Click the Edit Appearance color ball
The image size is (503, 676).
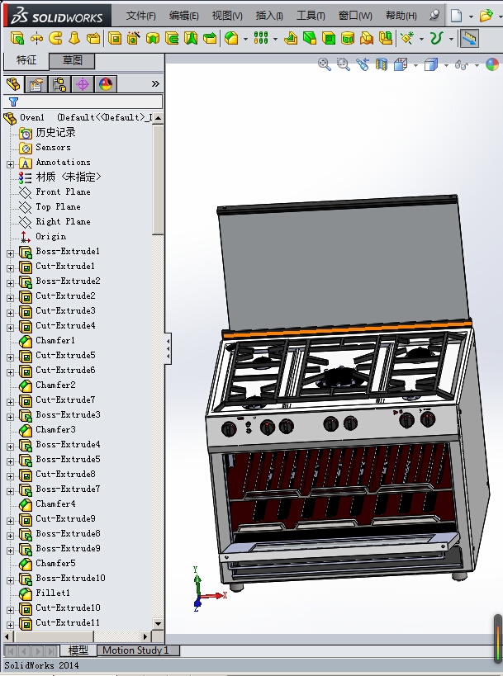[x=491, y=64]
